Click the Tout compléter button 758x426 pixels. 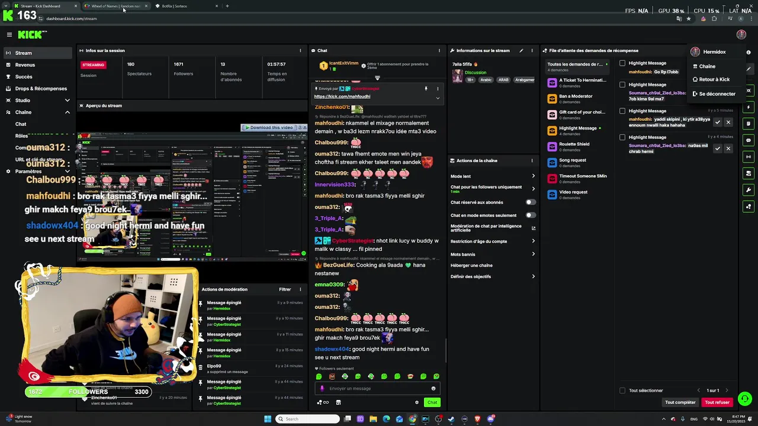(680, 402)
